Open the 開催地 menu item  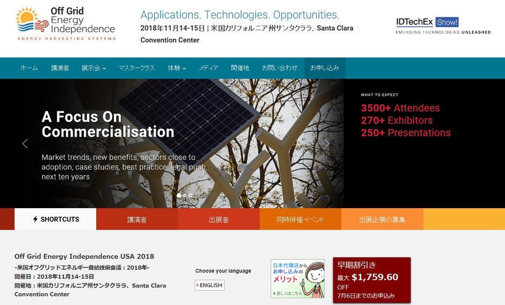(x=240, y=68)
